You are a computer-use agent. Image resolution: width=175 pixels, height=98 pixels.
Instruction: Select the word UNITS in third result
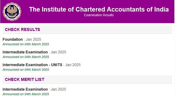[57, 65]
